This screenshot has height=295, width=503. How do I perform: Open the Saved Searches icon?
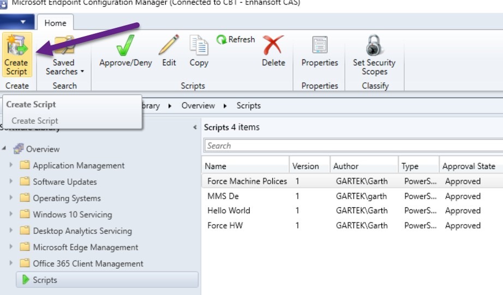point(64,46)
